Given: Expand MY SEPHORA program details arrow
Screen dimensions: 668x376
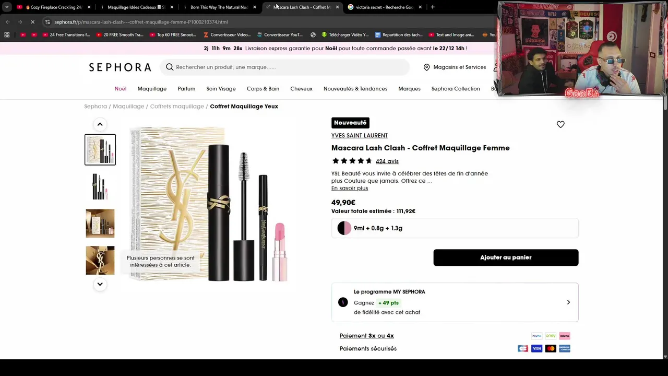Looking at the screenshot, I should coord(568,302).
